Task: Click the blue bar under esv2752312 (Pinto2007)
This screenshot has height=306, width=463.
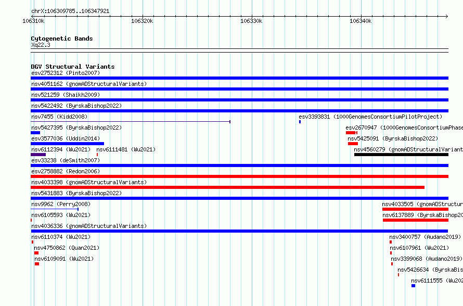Action: pos(239,78)
